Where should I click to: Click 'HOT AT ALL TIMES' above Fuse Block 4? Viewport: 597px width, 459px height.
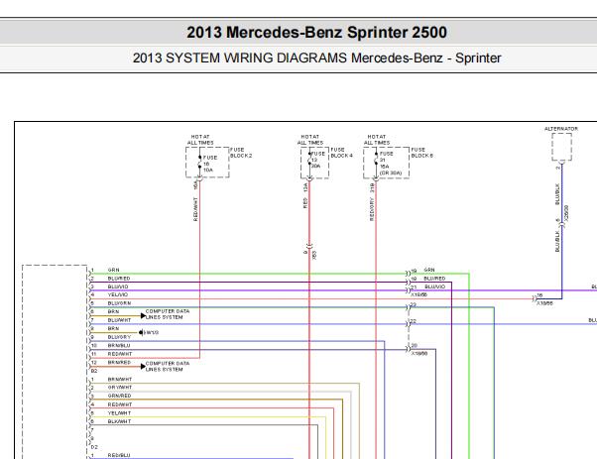coord(310,140)
